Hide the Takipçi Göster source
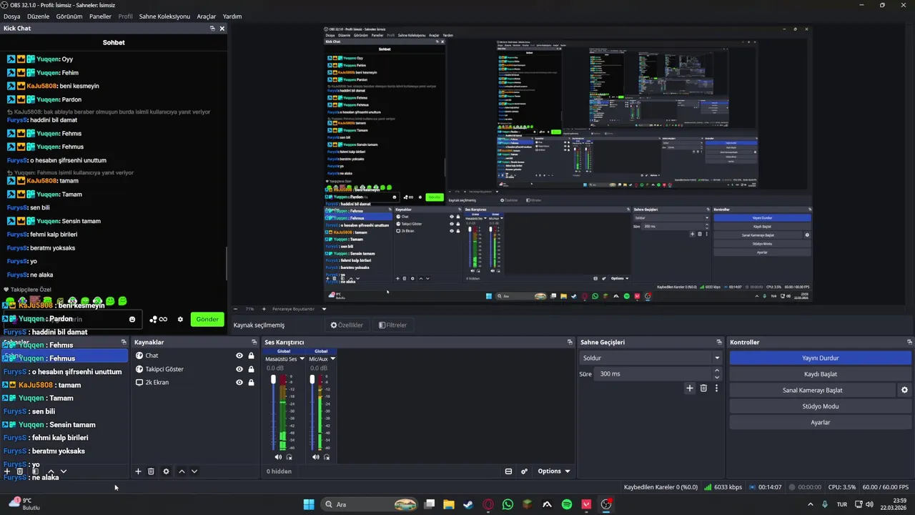The image size is (915, 515). tap(239, 369)
